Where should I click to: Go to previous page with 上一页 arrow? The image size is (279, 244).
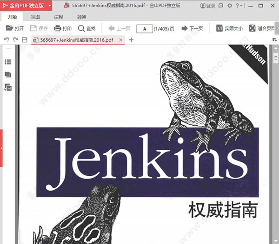[112, 28]
